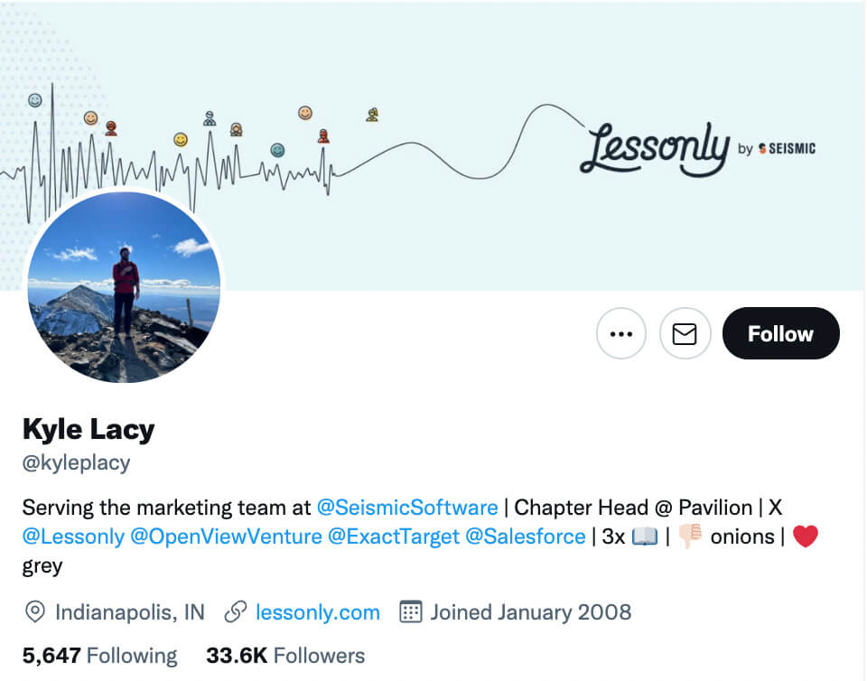Open the message envelope icon

[685, 333]
